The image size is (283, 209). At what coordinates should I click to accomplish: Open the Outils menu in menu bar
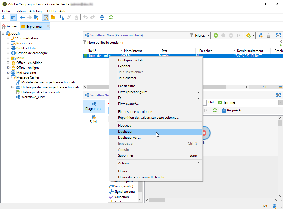[51, 11]
